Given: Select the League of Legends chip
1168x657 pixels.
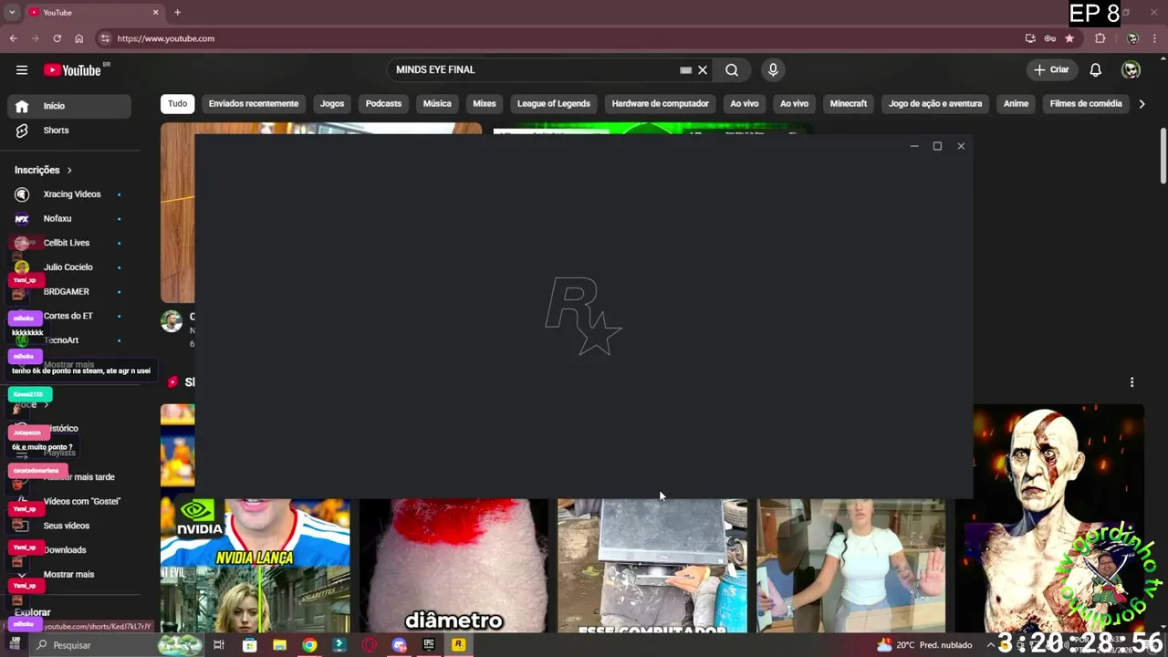Looking at the screenshot, I should 554,104.
